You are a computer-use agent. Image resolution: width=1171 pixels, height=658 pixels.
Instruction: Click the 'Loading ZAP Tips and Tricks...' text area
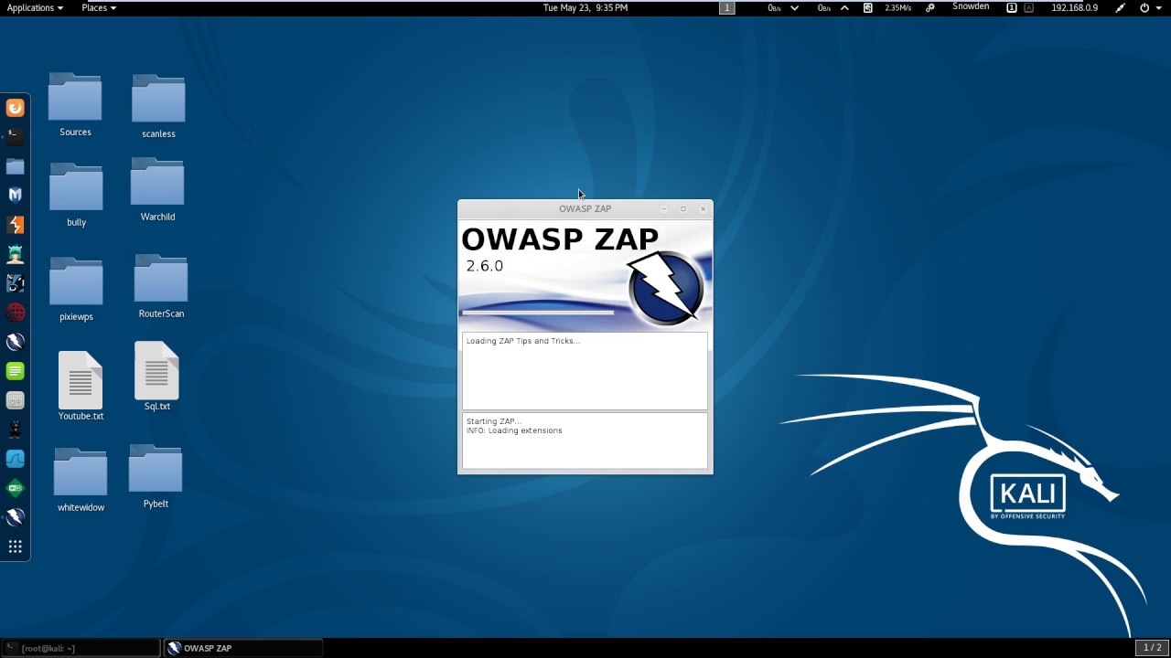[585, 371]
